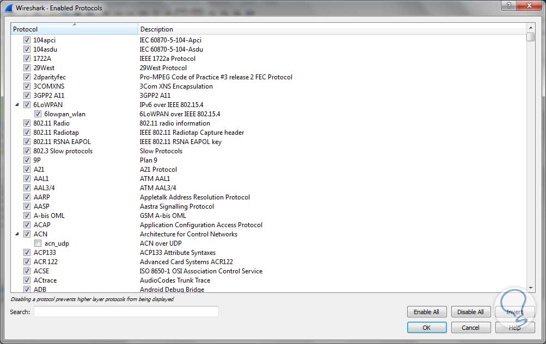546x344 pixels.
Task: Confirm with the OK button
Action: pyautogui.click(x=426, y=328)
